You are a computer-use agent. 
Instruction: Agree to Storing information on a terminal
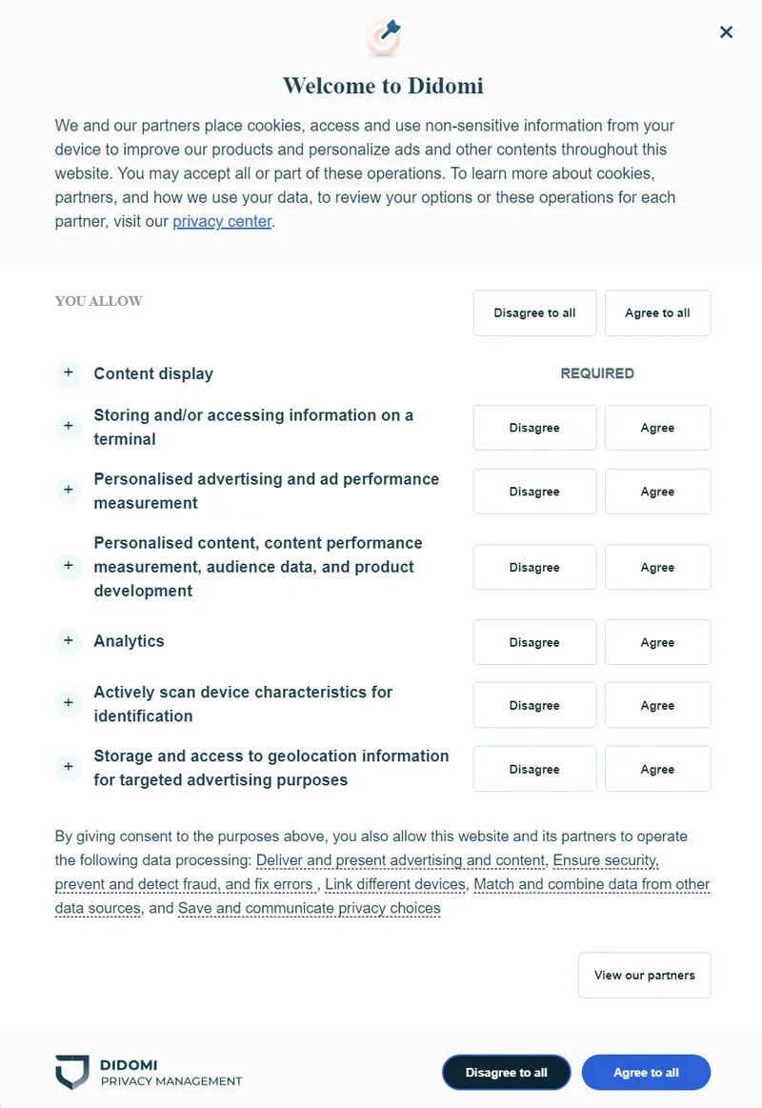pos(657,427)
